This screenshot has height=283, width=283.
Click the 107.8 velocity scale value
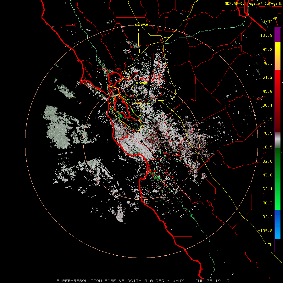(x=266, y=35)
